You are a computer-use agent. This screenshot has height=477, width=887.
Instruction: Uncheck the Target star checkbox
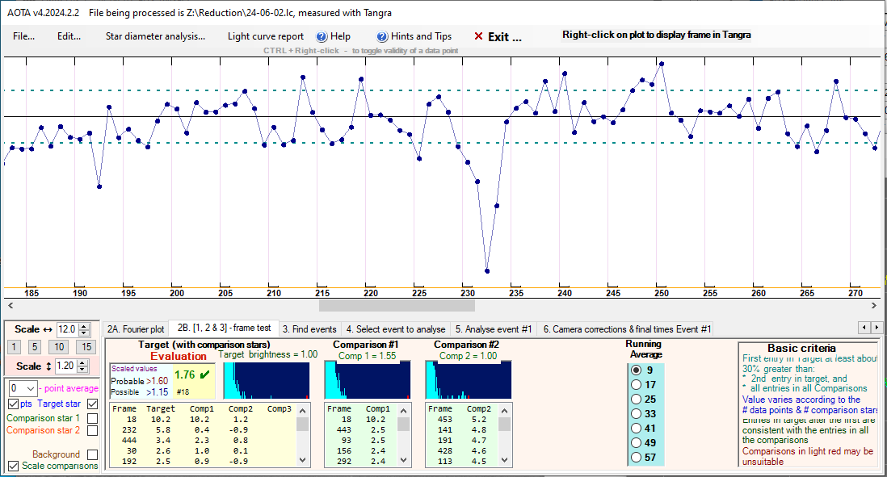(93, 404)
